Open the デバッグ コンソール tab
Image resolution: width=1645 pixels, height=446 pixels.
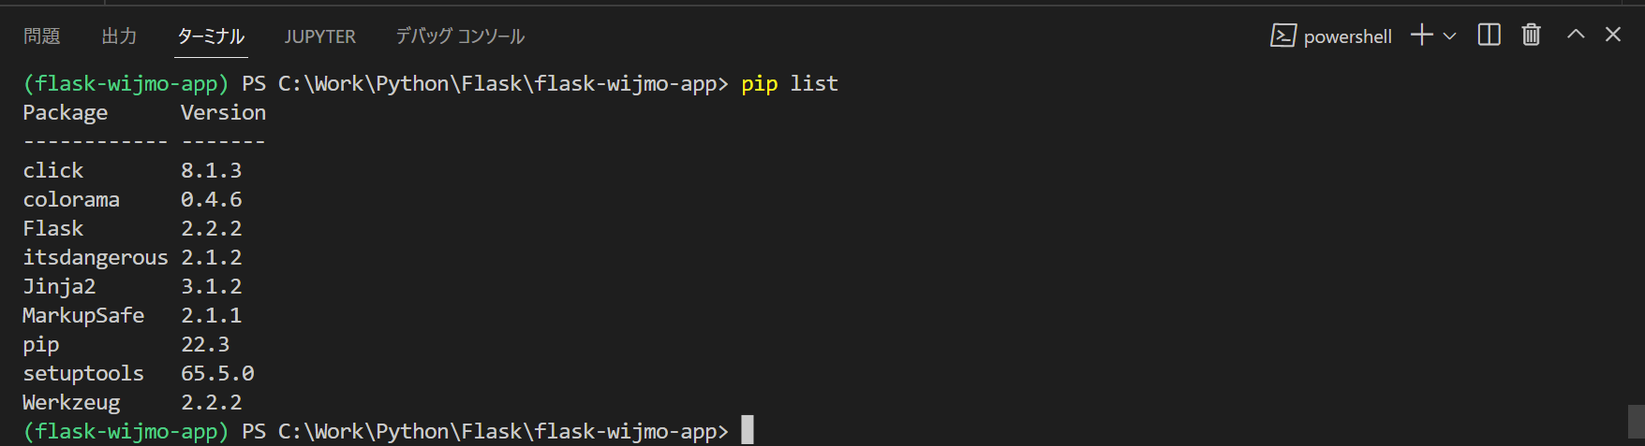(x=460, y=36)
